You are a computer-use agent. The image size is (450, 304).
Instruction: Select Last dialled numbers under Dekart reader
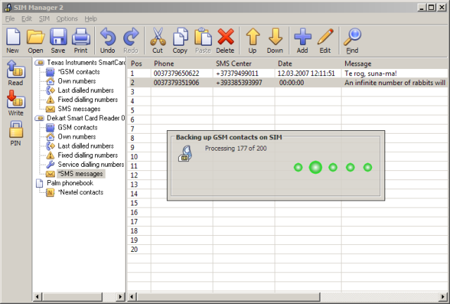click(86, 146)
